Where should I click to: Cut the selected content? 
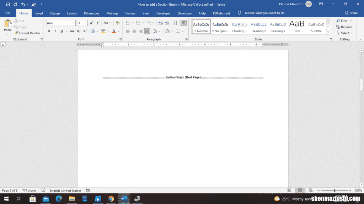19,21
